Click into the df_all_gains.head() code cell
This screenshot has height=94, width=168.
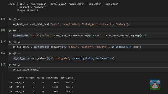pos(88,70)
